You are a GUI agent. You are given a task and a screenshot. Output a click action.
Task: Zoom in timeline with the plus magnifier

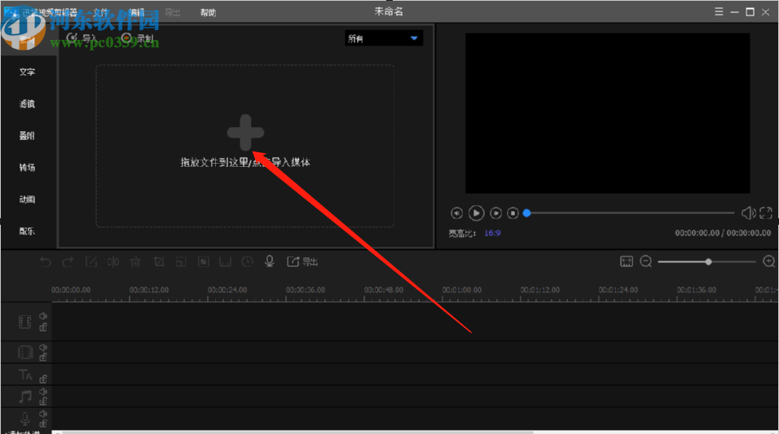[x=768, y=261]
